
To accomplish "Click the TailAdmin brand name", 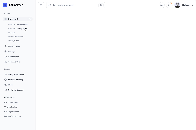I will [16, 5].
